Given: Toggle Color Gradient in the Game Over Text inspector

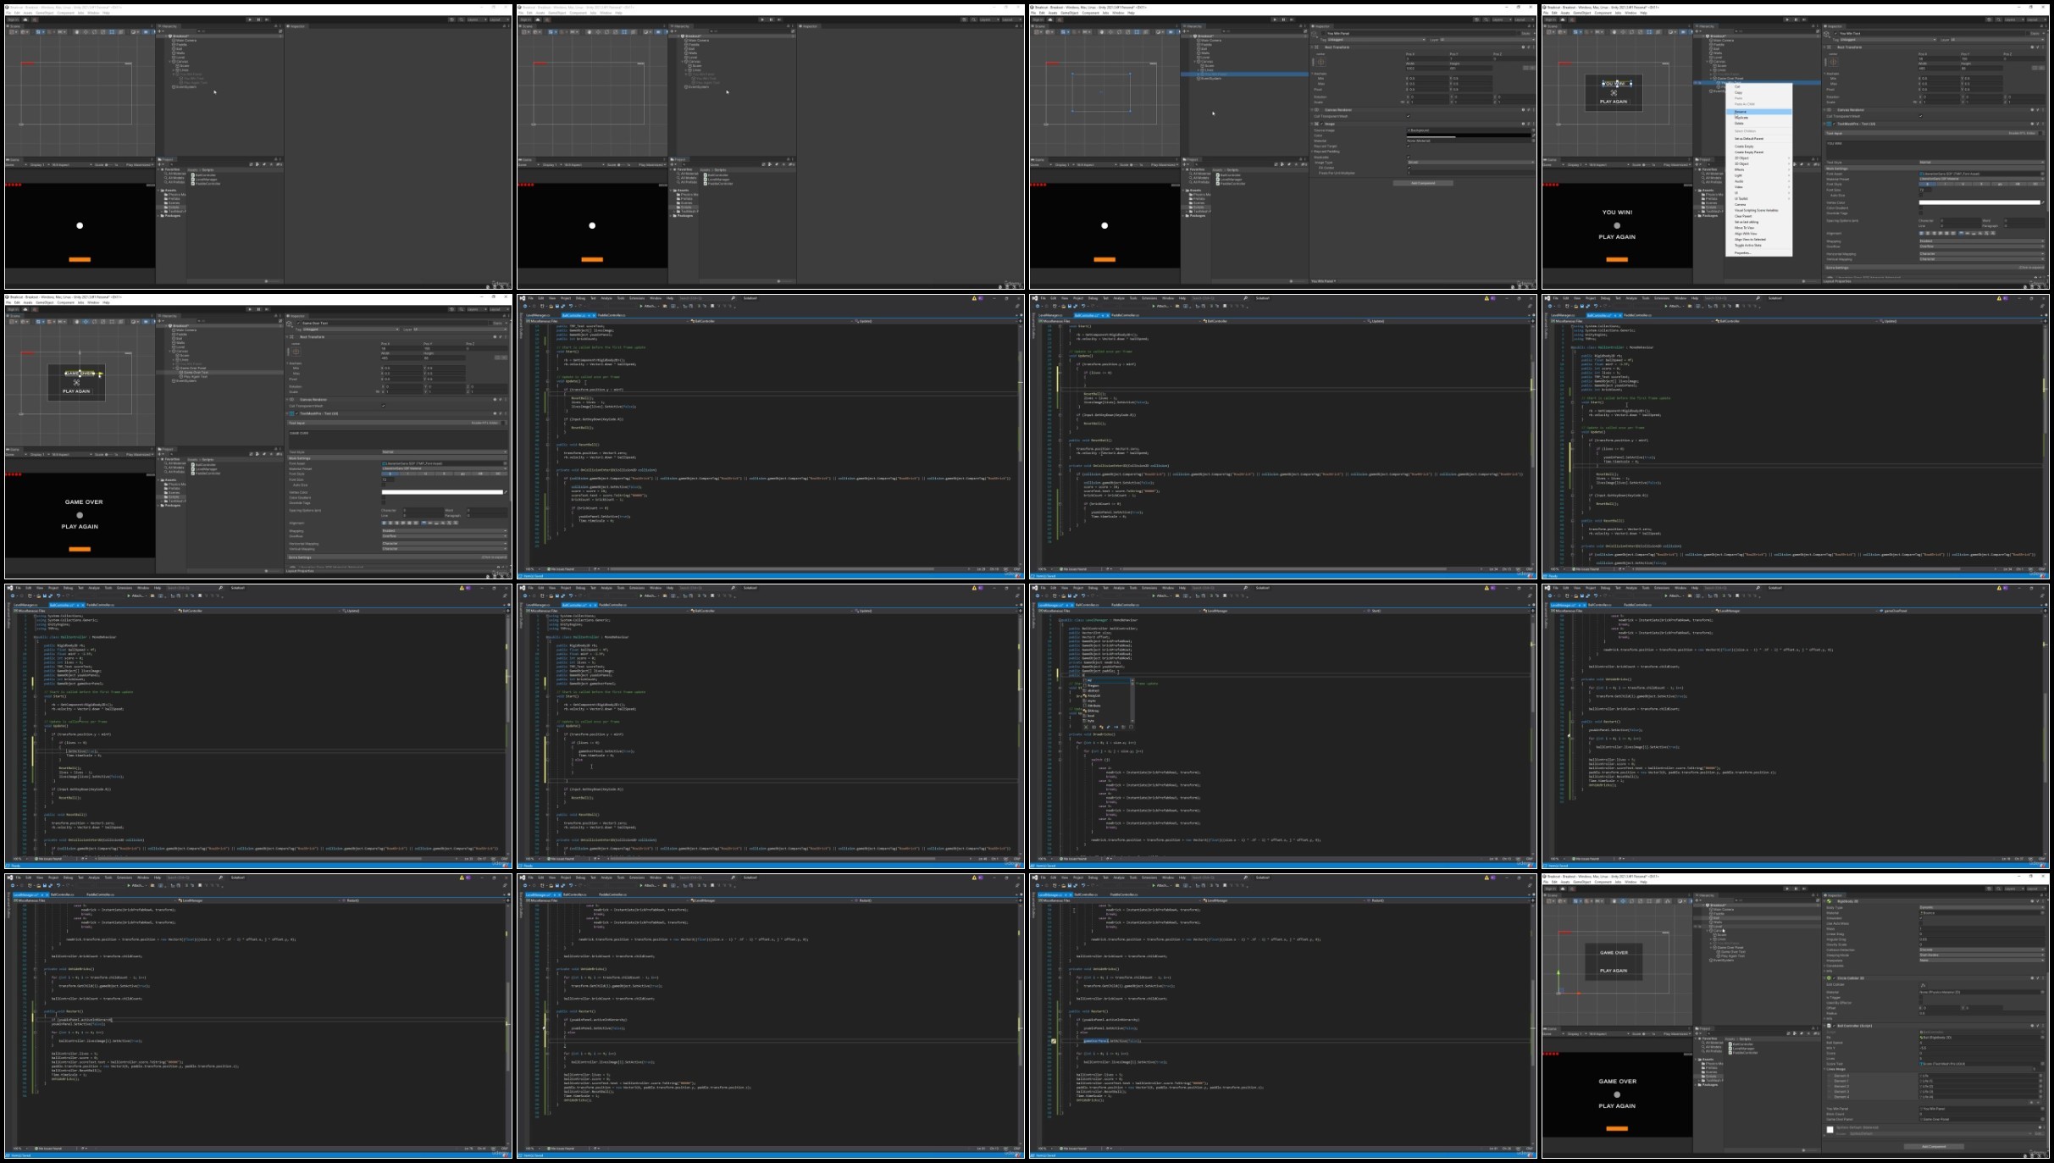Looking at the screenshot, I should click(x=383, y=497).
